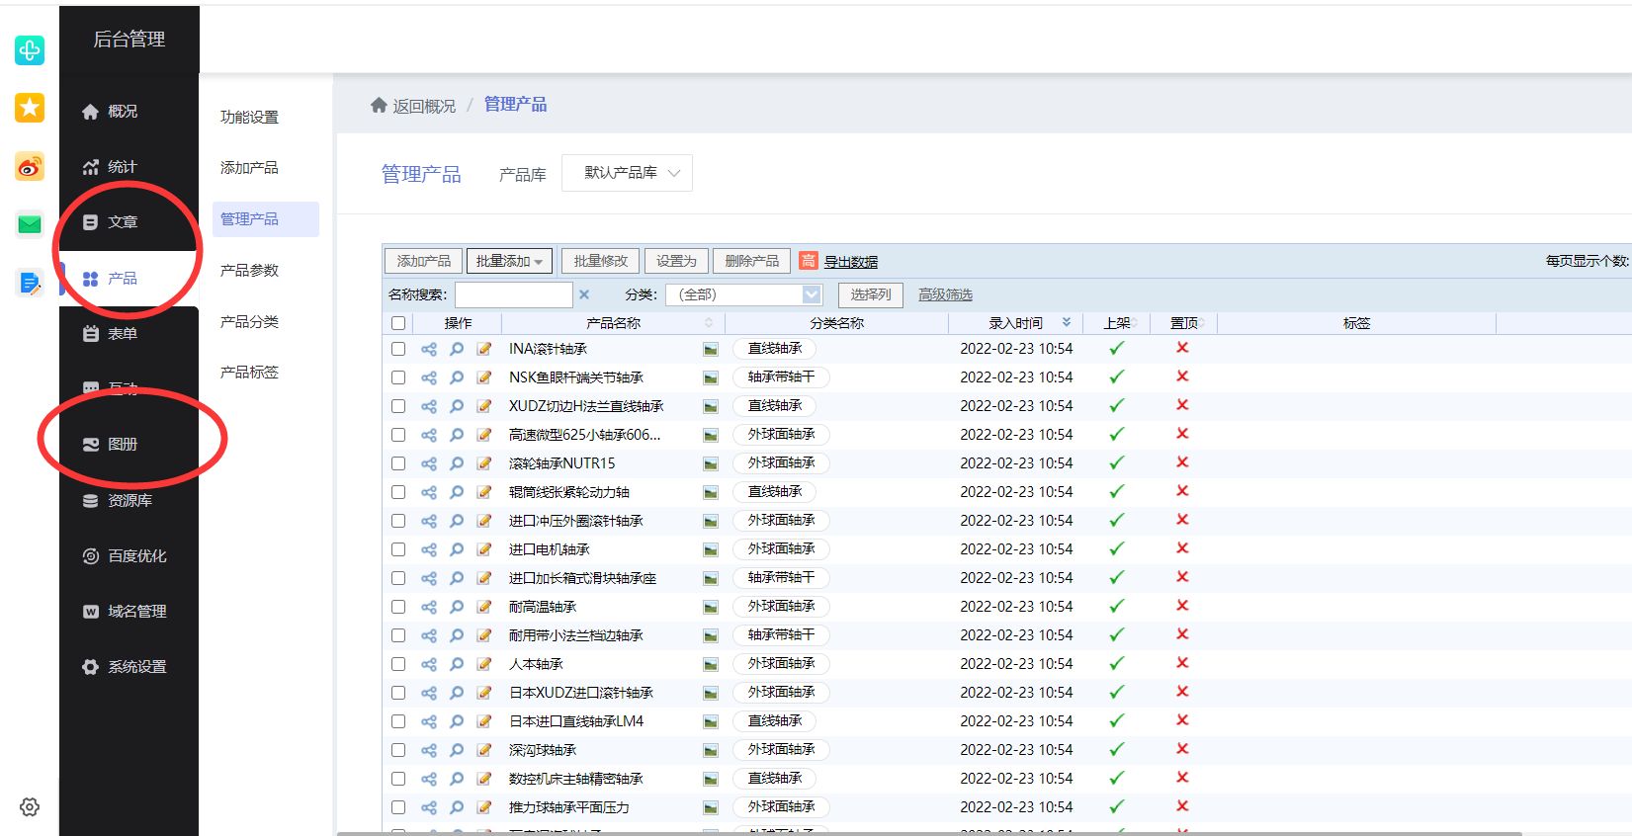1632x836 pixels.
Task: Click share icon for INA滚针轴承 row
Action: pyautogui.click(x=428, y=349)
